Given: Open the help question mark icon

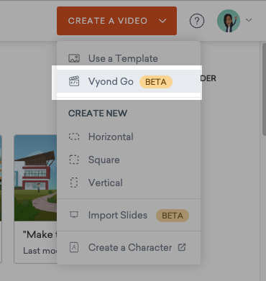Looking at the screenshot, I should (x=197, y=21).
